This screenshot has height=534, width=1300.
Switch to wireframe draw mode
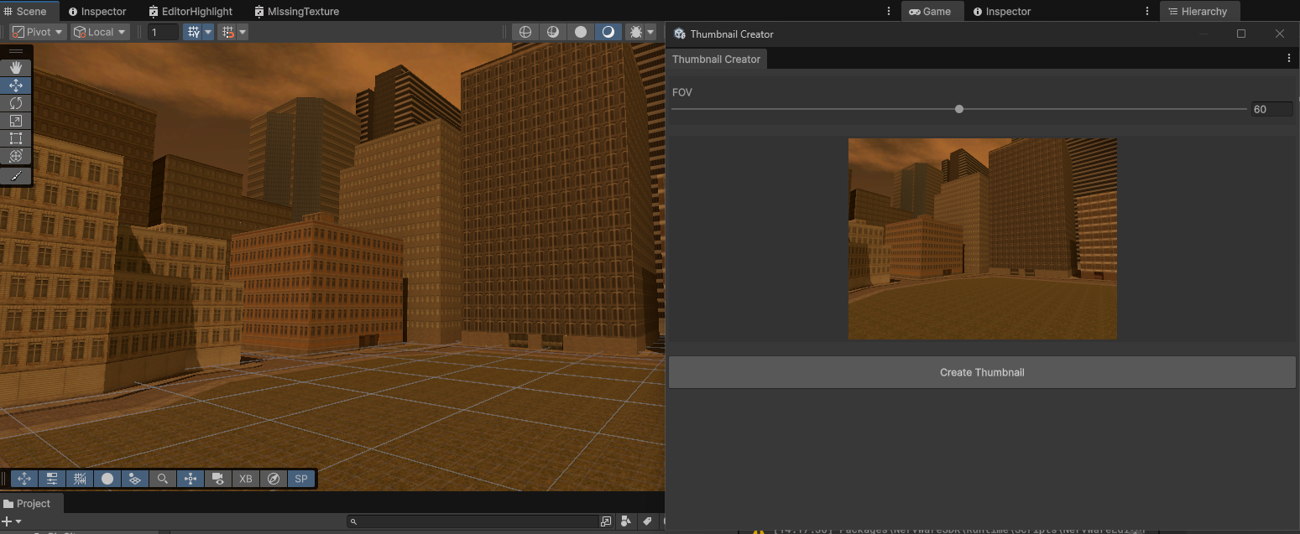[x=525, y=32]
